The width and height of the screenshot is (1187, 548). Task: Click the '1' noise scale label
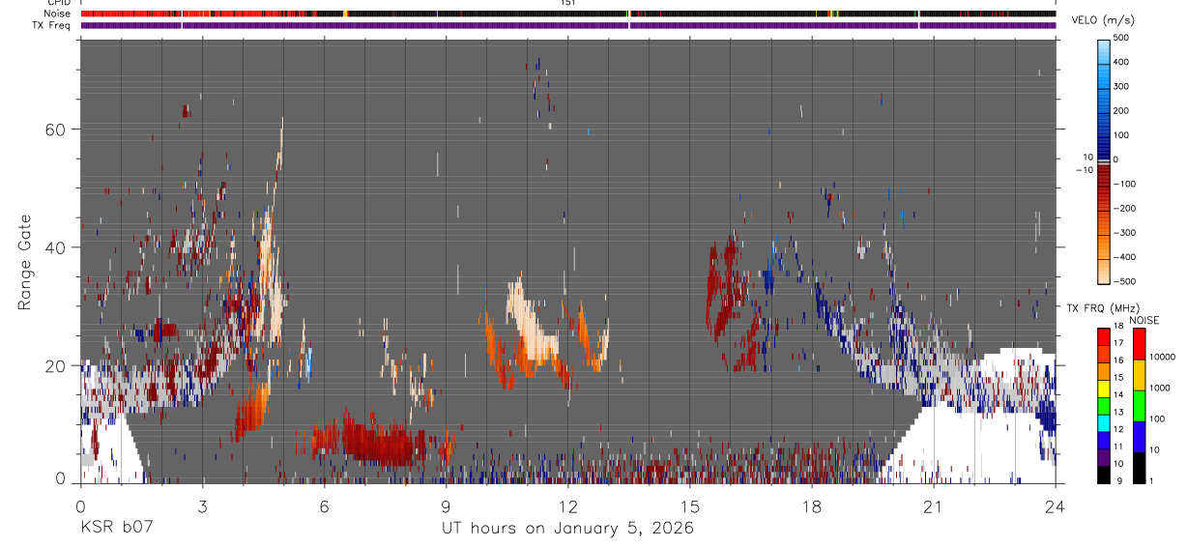pos(1153,481)
